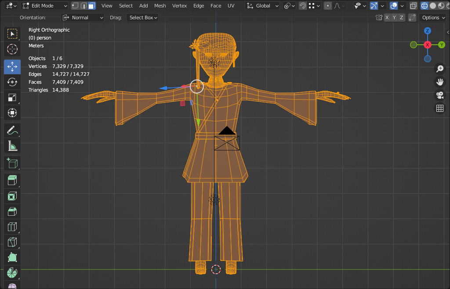Screen dimensions: 450x289
Task: Open the Face menu
Action: click(x=215, y=6)
